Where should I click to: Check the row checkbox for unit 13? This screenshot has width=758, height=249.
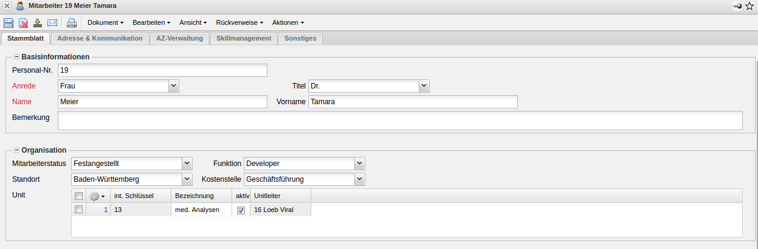[78, 210]
